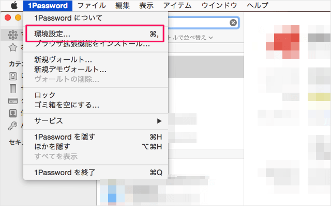This screenshot has width=331, height=206.
Task: Click the all-items gear icon in the sidebar
Action: click(12, 35)
